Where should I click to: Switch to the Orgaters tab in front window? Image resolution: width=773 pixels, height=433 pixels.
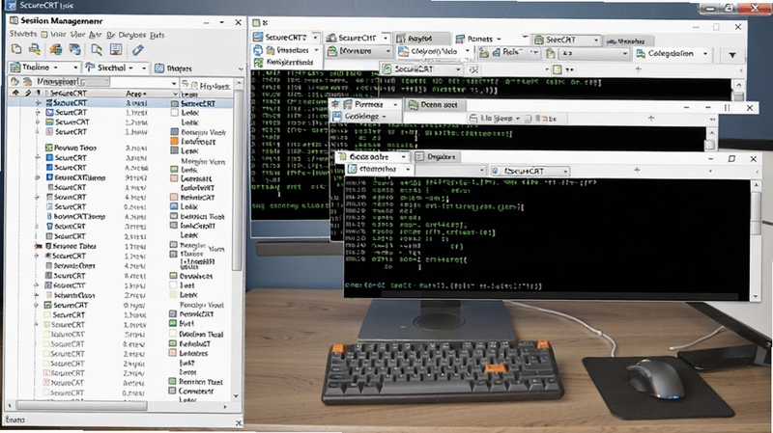(436, 156)
